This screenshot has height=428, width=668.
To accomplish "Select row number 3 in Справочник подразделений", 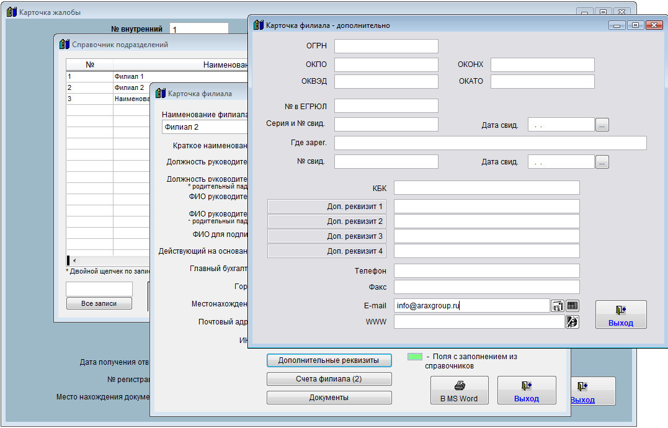I will click(109, 99).
